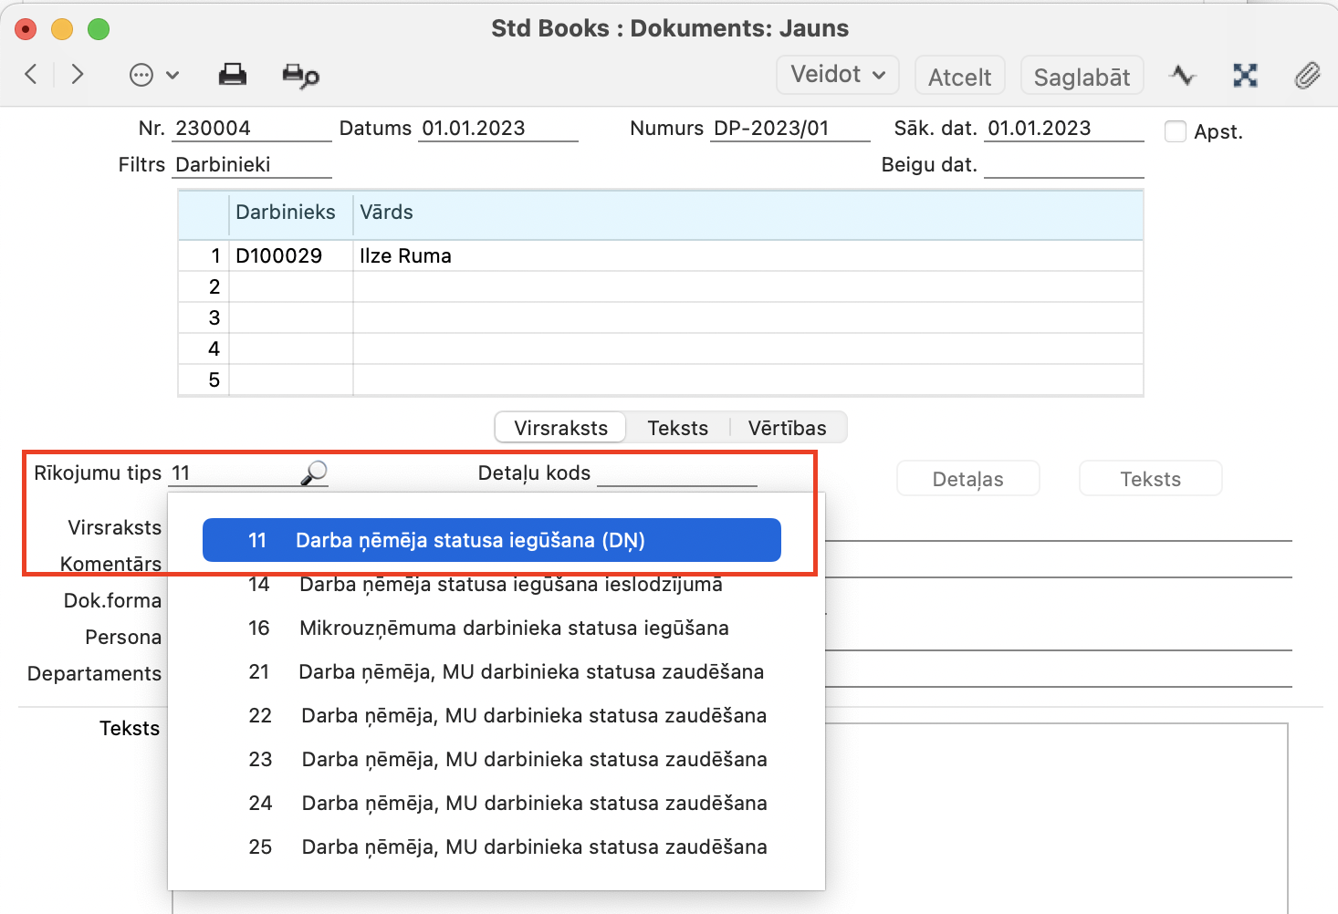1338x914 pixels.
Task: Click the Saglabāt button
Action: coord(1082,77)
